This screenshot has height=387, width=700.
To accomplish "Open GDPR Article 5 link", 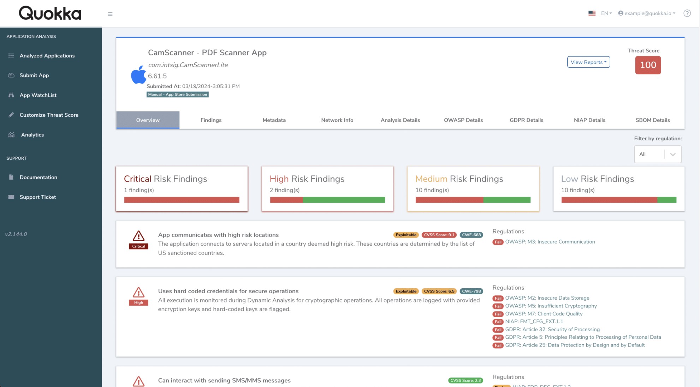I will tap(583, 337).
